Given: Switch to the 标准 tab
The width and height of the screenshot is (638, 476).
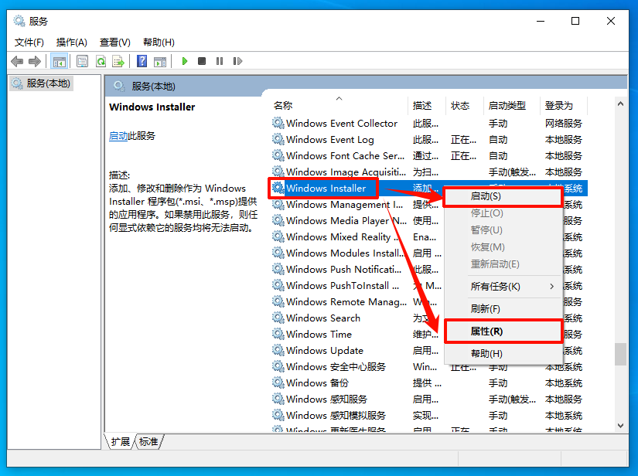Looking at the screenshot, I should click(x=146, y=441).
